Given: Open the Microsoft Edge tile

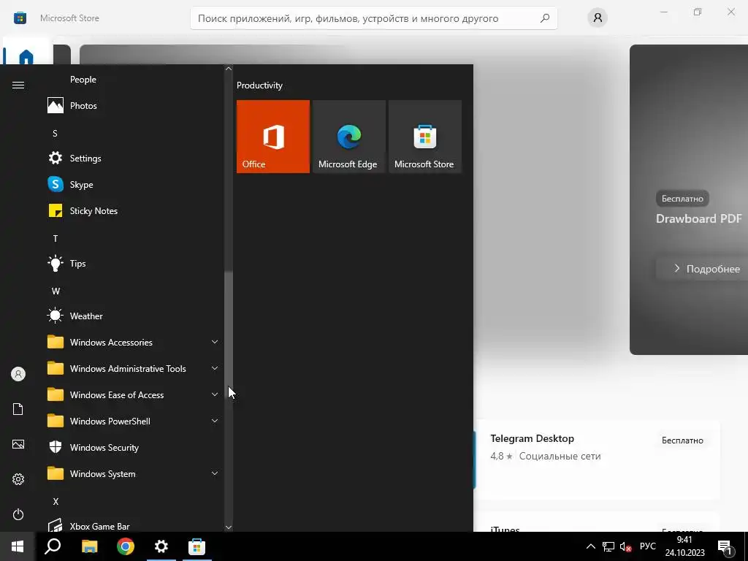Looking at the screenshot, I should pyautogui.click(x=348, y=137).
